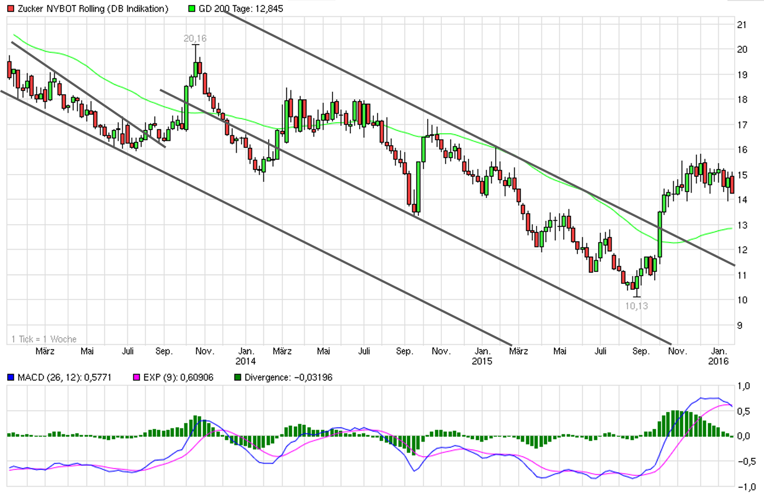764x497 pixels.
Task: Click the 1,0 value on MACD axis
Action: (743, 386)
